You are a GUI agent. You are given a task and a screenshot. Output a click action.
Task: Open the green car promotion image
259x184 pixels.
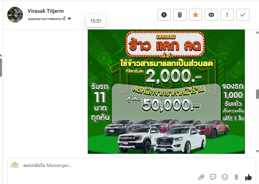point(166,92)
